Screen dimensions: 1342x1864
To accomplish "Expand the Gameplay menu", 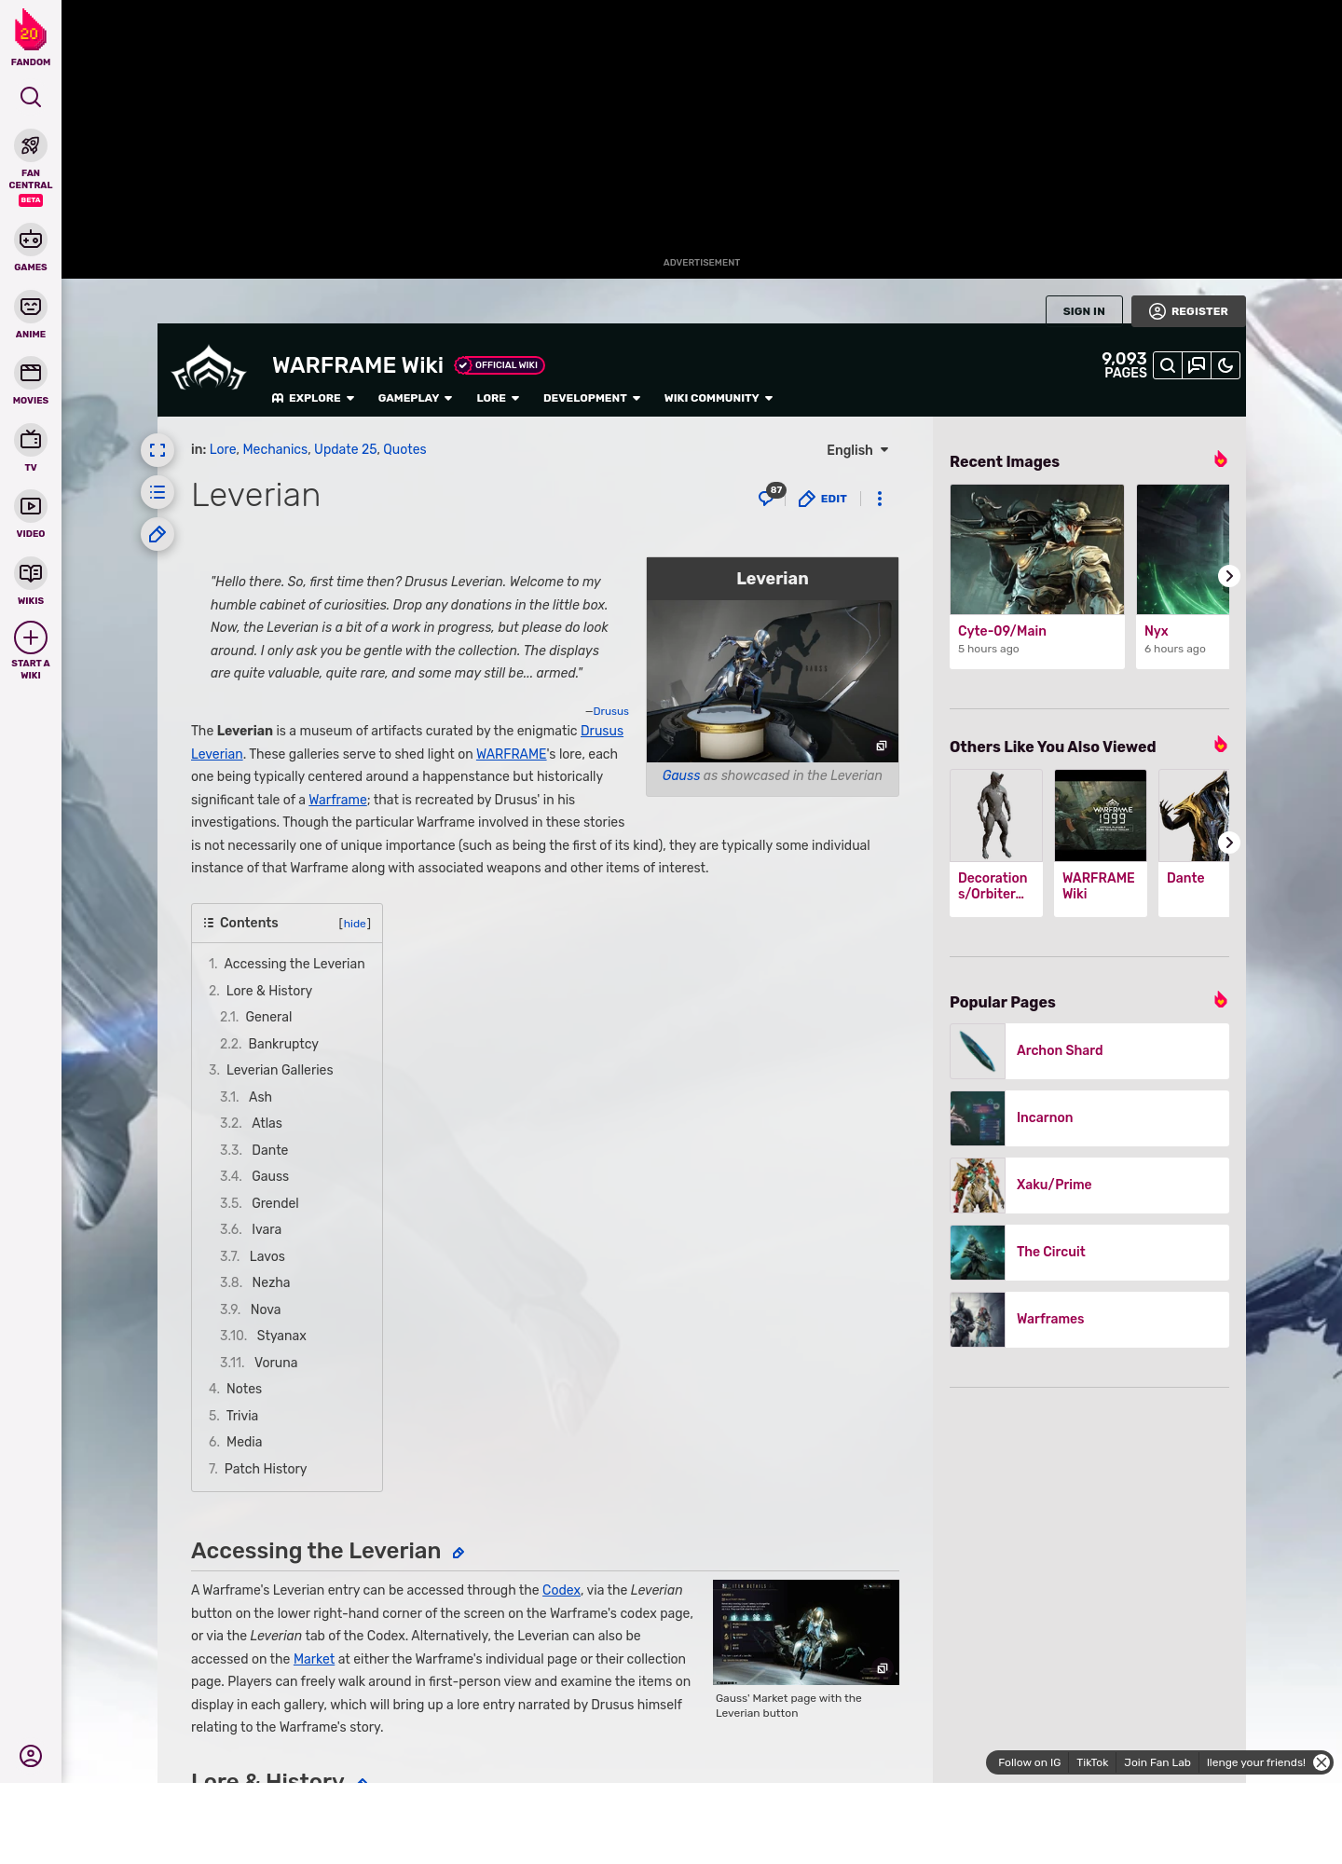I will click(x=415, y=398).
